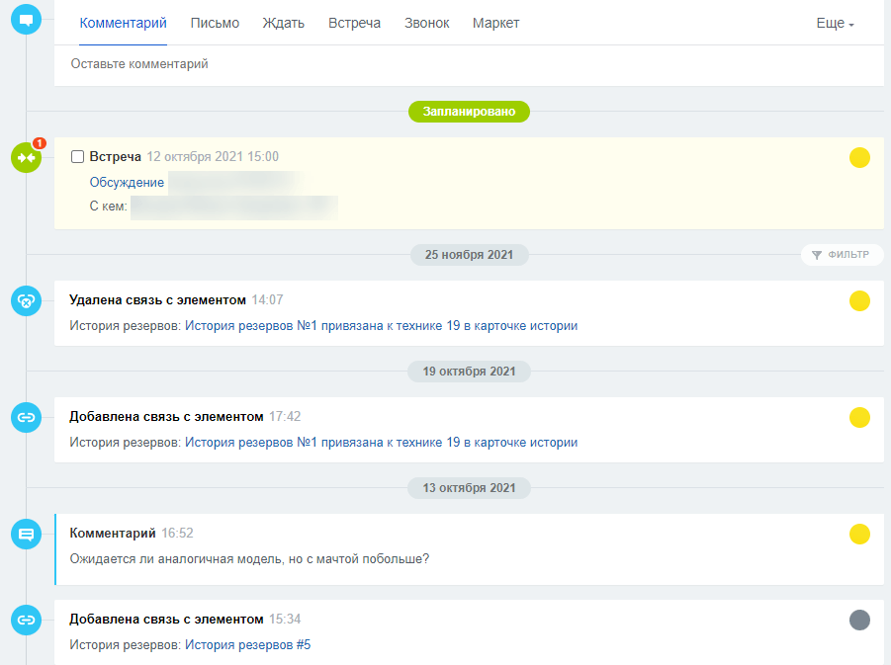Click the meeting date '12 октября 2021 15:00'

pos(213,157)
